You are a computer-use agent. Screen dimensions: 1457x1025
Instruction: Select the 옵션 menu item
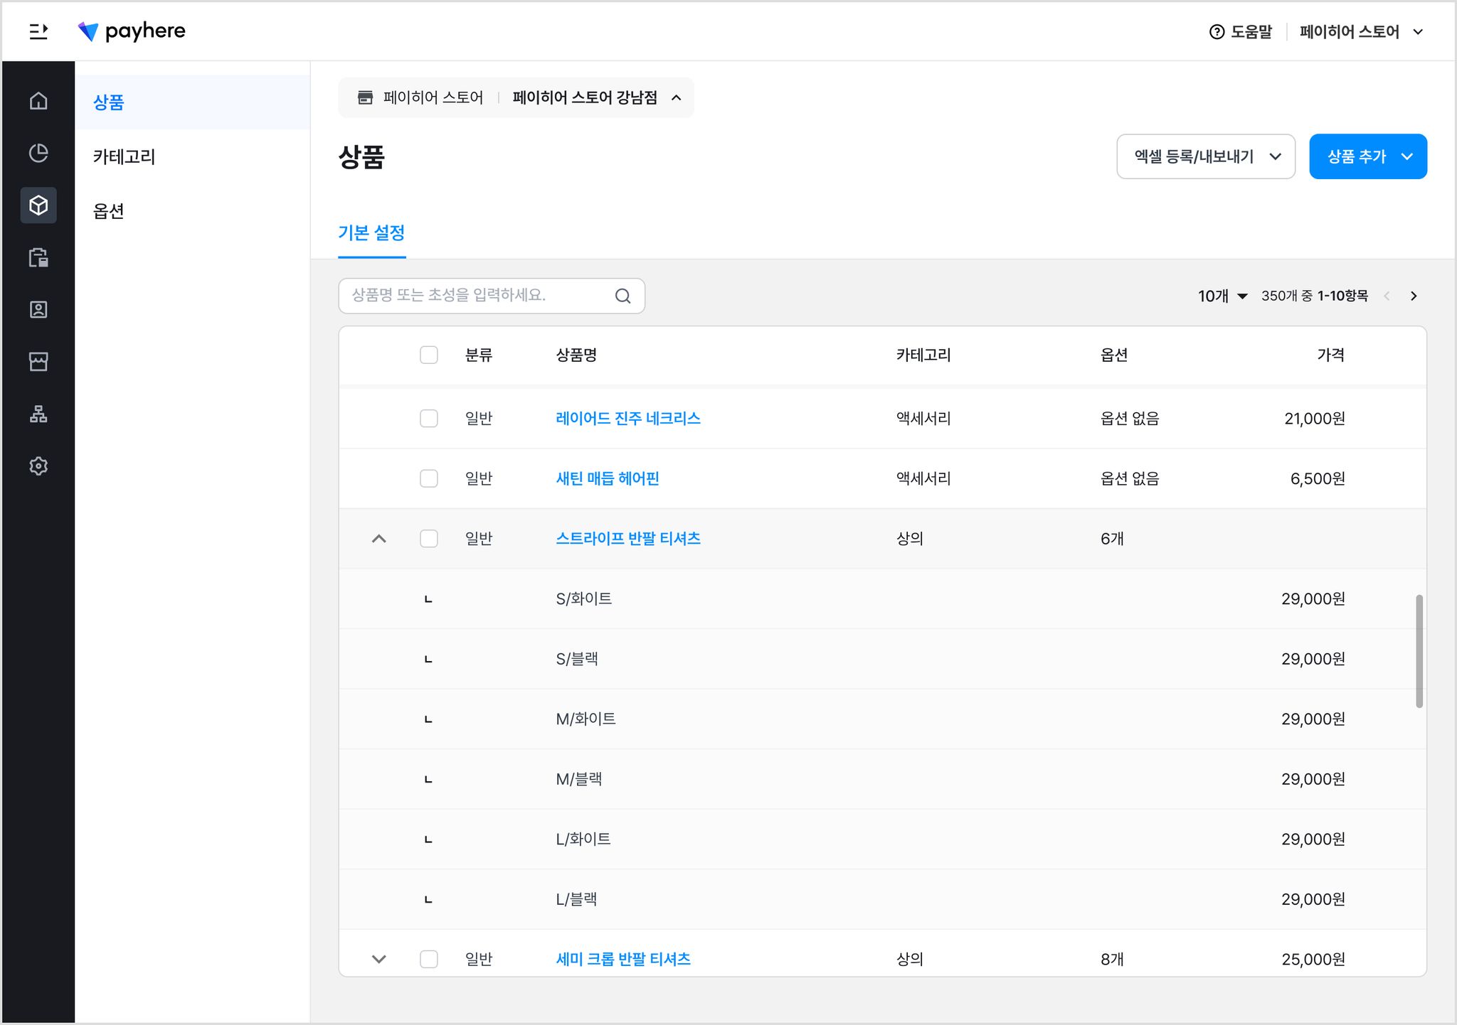coord(192,211)
